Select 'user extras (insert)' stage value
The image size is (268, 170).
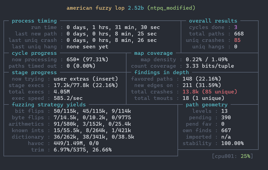coord(86,79)
